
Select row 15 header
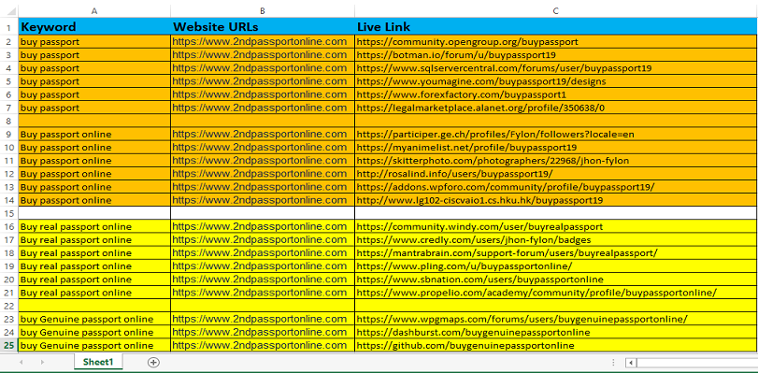click(x=8, y=213)
